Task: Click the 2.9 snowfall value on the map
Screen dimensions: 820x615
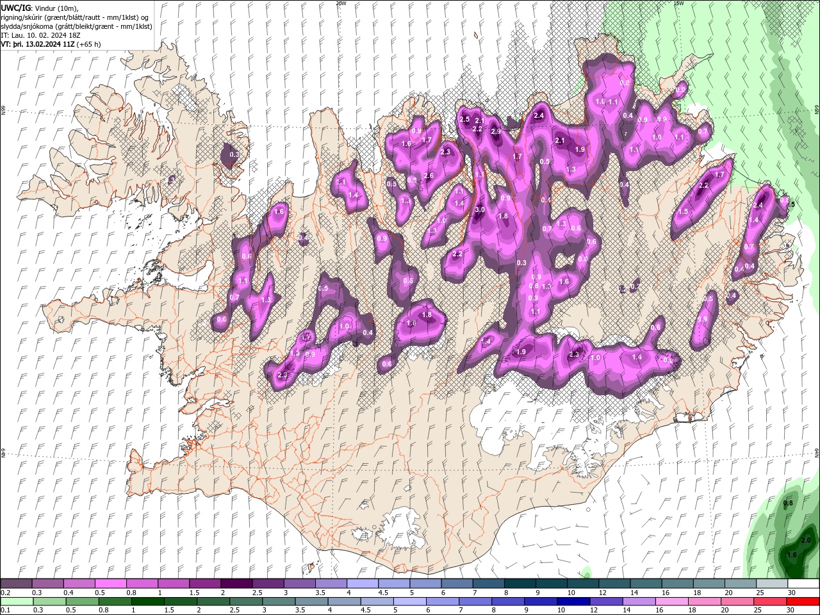Action: click(x=496, y=131)
